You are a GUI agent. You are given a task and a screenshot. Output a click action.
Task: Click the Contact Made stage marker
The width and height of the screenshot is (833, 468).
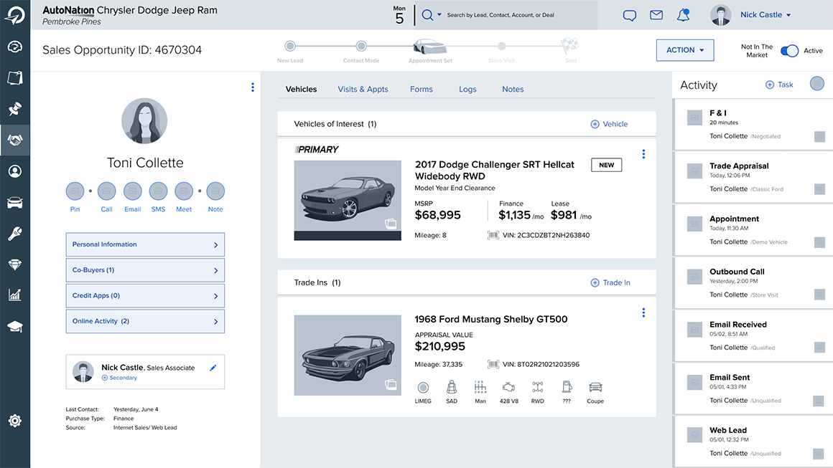point(361,46)
